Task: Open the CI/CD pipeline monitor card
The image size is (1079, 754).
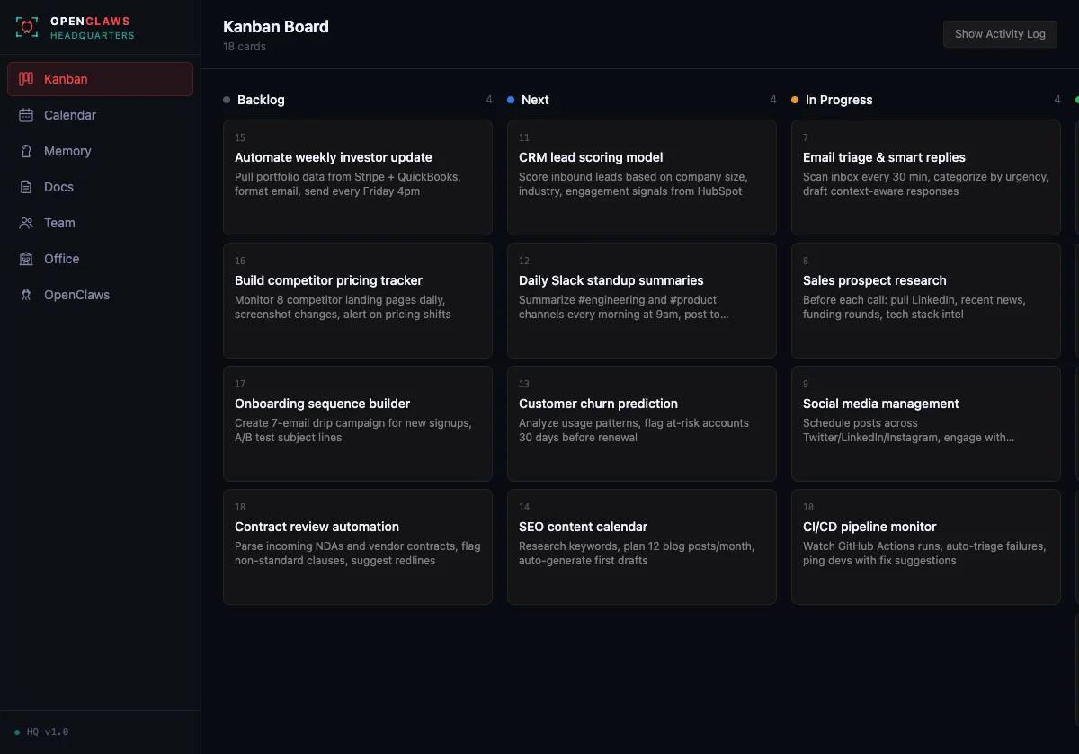Action: click(926, 546)
